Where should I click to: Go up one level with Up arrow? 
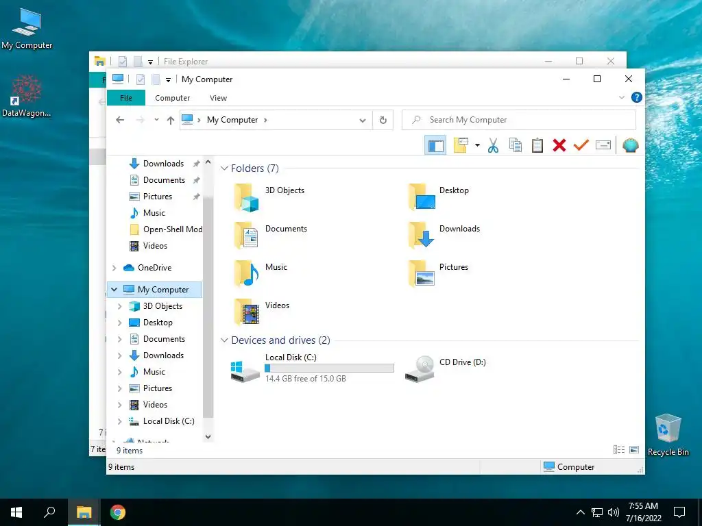(x=171, y=120)
